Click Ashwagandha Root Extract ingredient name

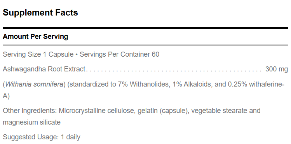coord(44,69)
